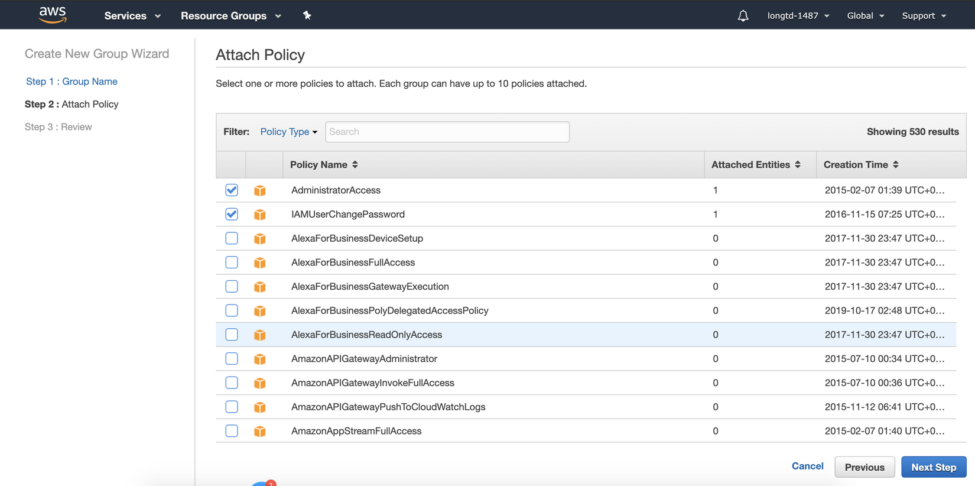Open the Services menu

[132, 16]
